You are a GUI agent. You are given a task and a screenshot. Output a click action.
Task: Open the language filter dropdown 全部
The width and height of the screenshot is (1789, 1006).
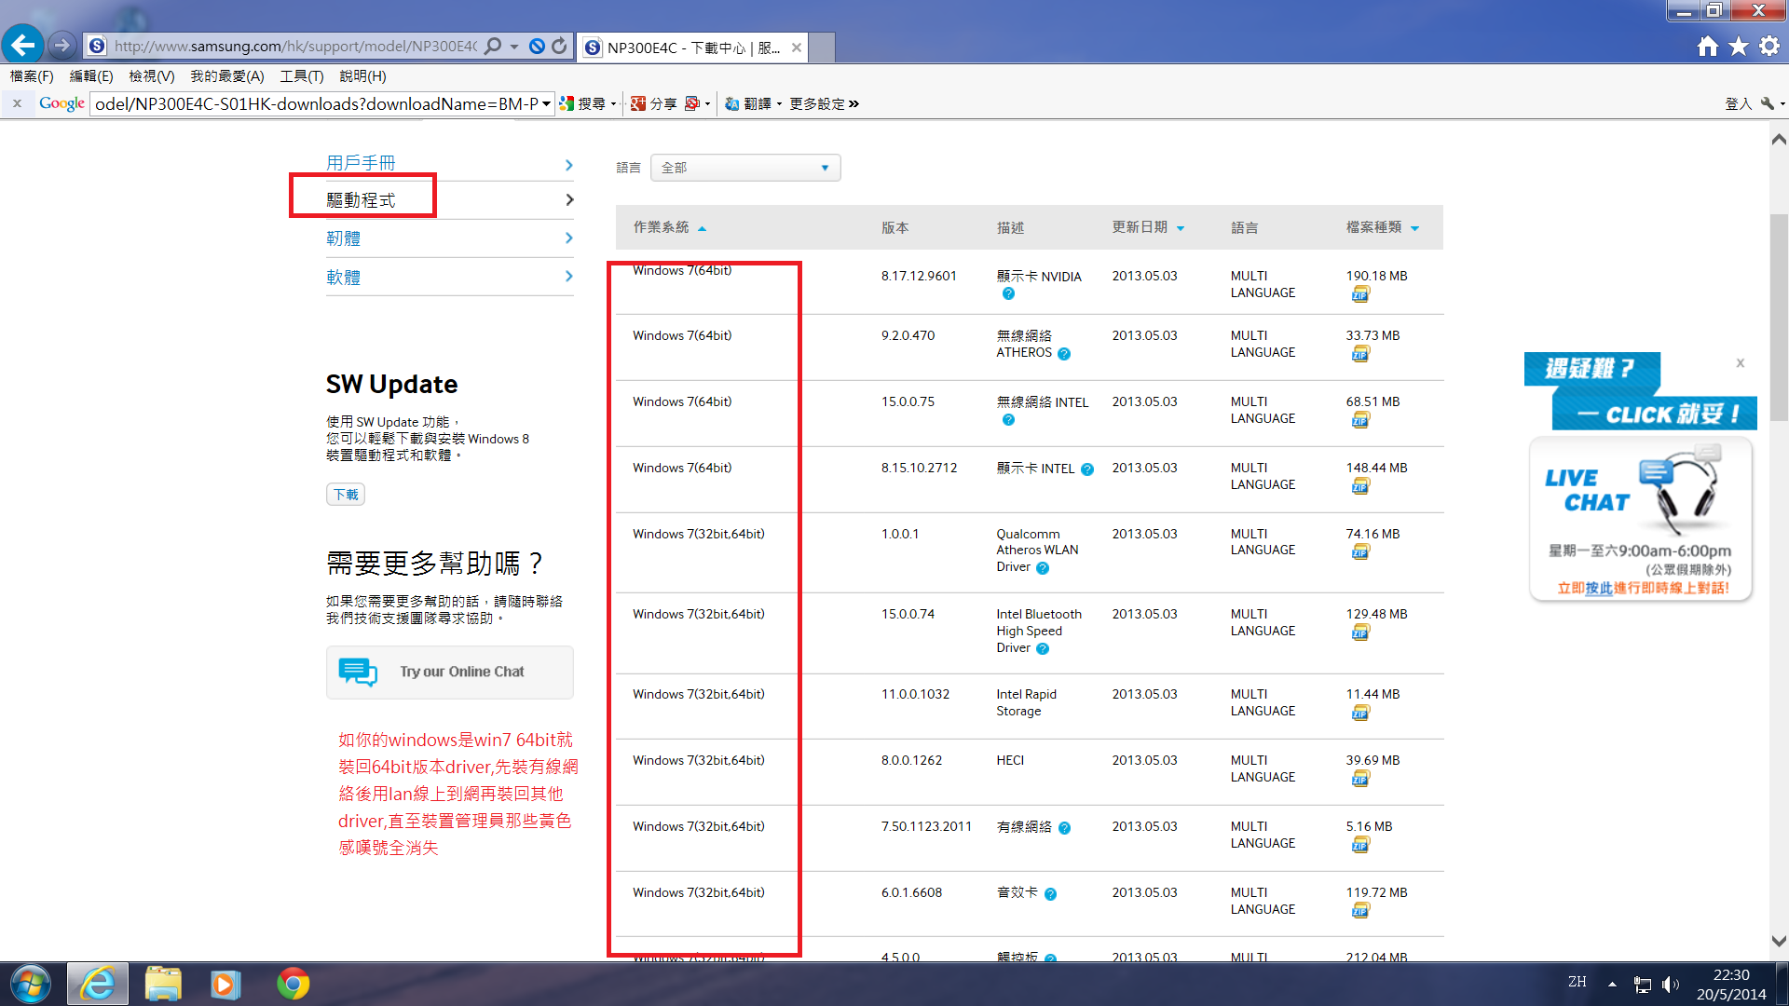(745, 168)
